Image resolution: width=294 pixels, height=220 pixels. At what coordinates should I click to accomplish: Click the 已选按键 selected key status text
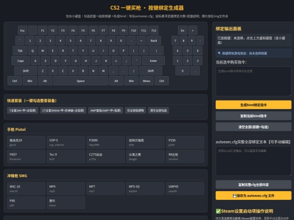pos(253,40)
